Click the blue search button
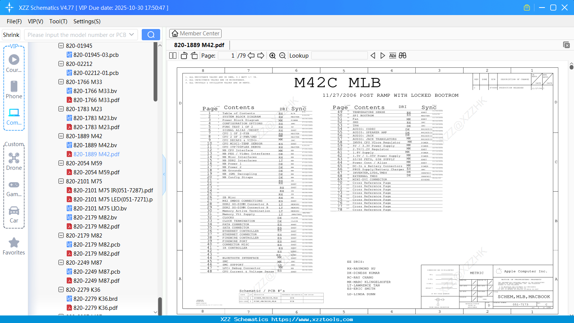 point(151,35)
